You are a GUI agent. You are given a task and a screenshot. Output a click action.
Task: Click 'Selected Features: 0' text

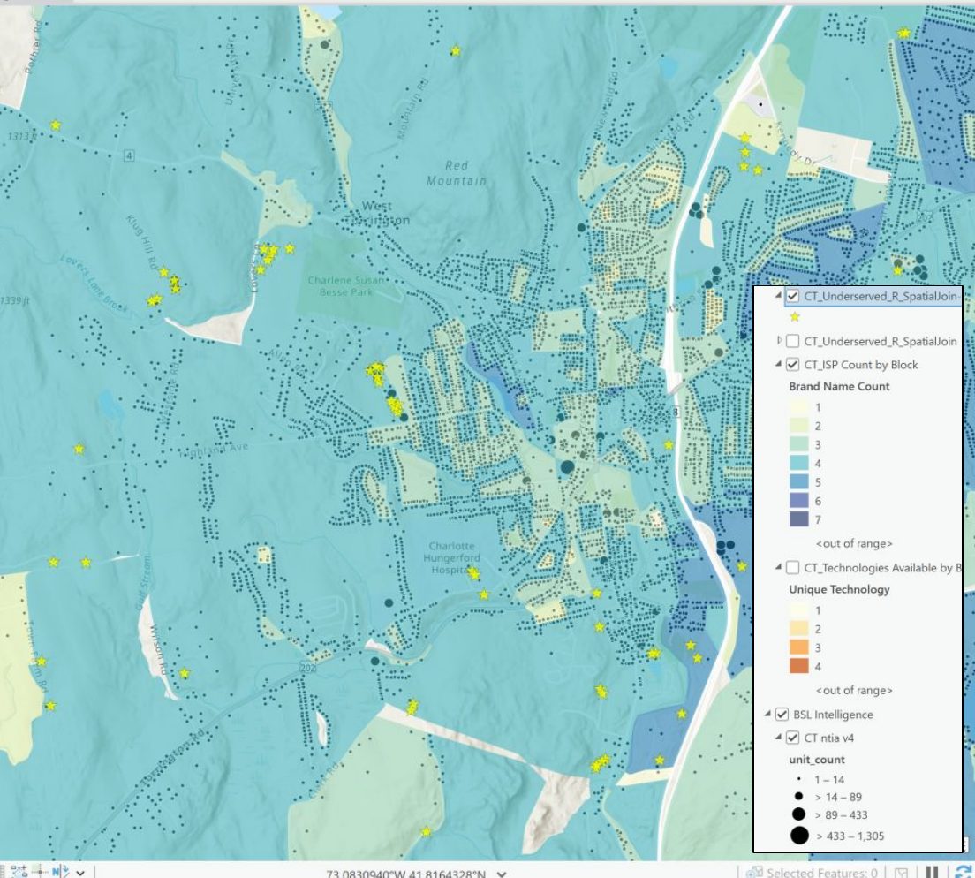point(822,873)
